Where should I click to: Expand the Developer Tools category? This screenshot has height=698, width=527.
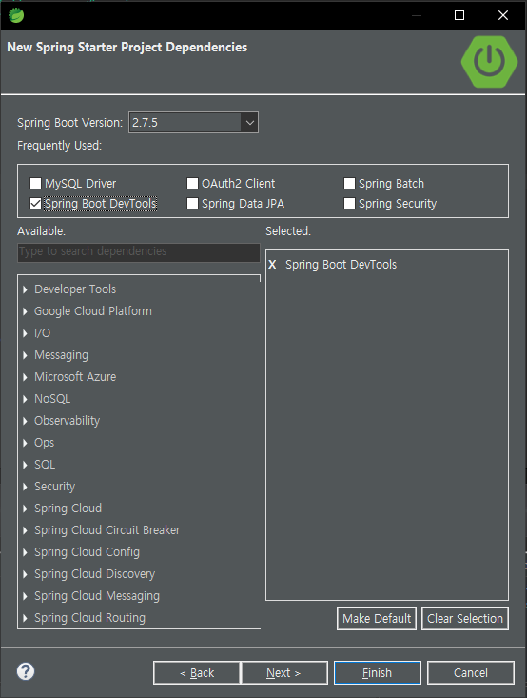click(x=25, y=289)
